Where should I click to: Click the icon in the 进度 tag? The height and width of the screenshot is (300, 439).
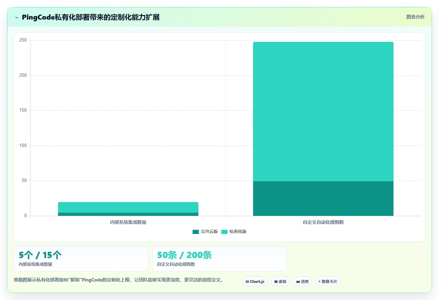click(x=298, y=281)
